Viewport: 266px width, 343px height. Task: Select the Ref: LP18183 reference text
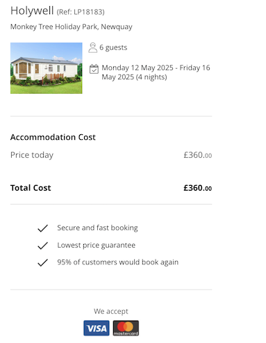pyautogui.click(x=81, y=12)
